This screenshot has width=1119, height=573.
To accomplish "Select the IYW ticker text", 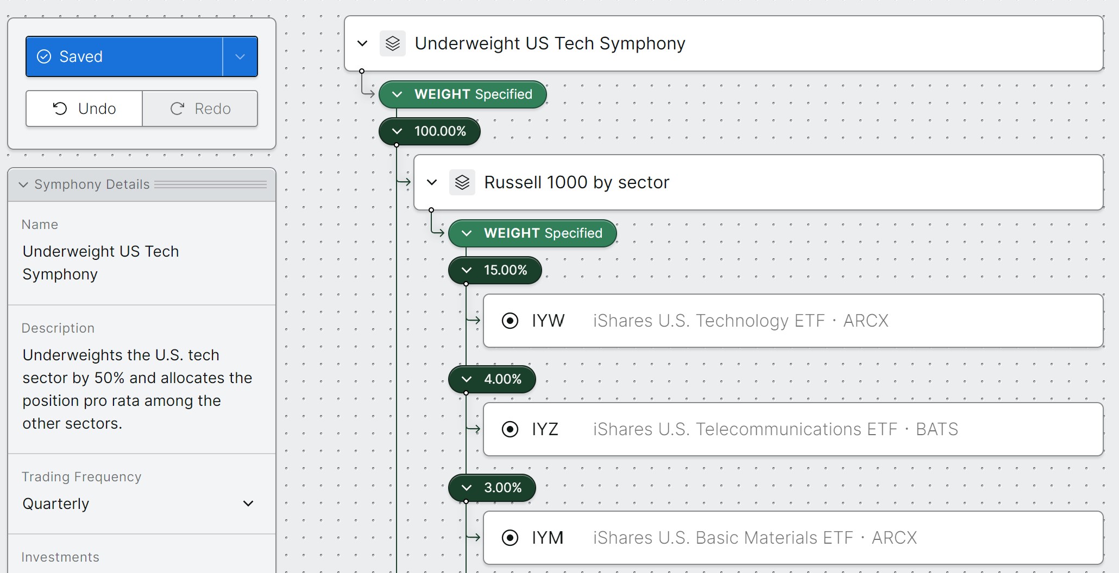I will coord(548,321).
